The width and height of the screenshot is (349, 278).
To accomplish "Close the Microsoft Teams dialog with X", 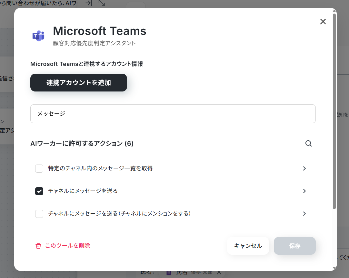I will coord(323,22).
